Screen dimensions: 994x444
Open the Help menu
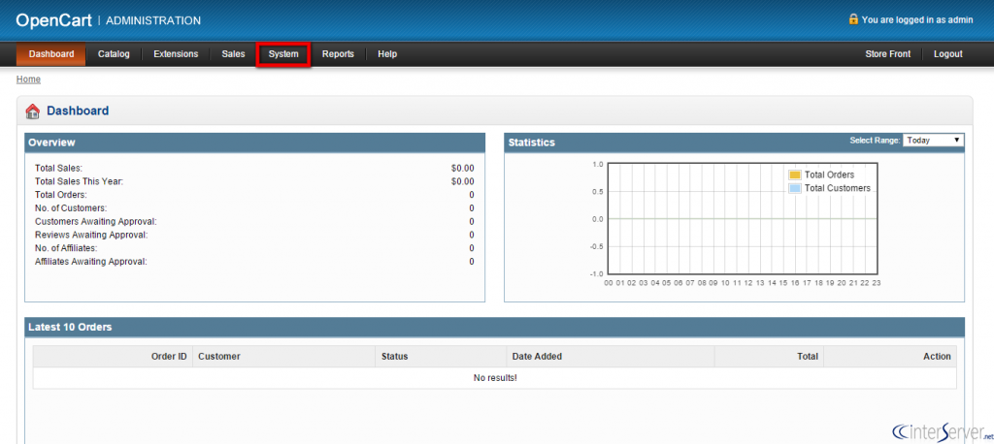[387, 54]
